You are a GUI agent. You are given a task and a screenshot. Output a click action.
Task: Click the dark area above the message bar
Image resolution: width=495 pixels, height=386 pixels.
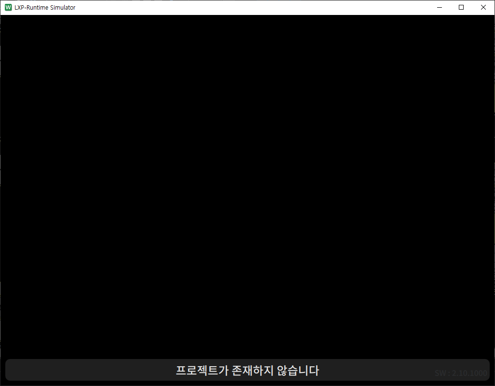[247, 338]
